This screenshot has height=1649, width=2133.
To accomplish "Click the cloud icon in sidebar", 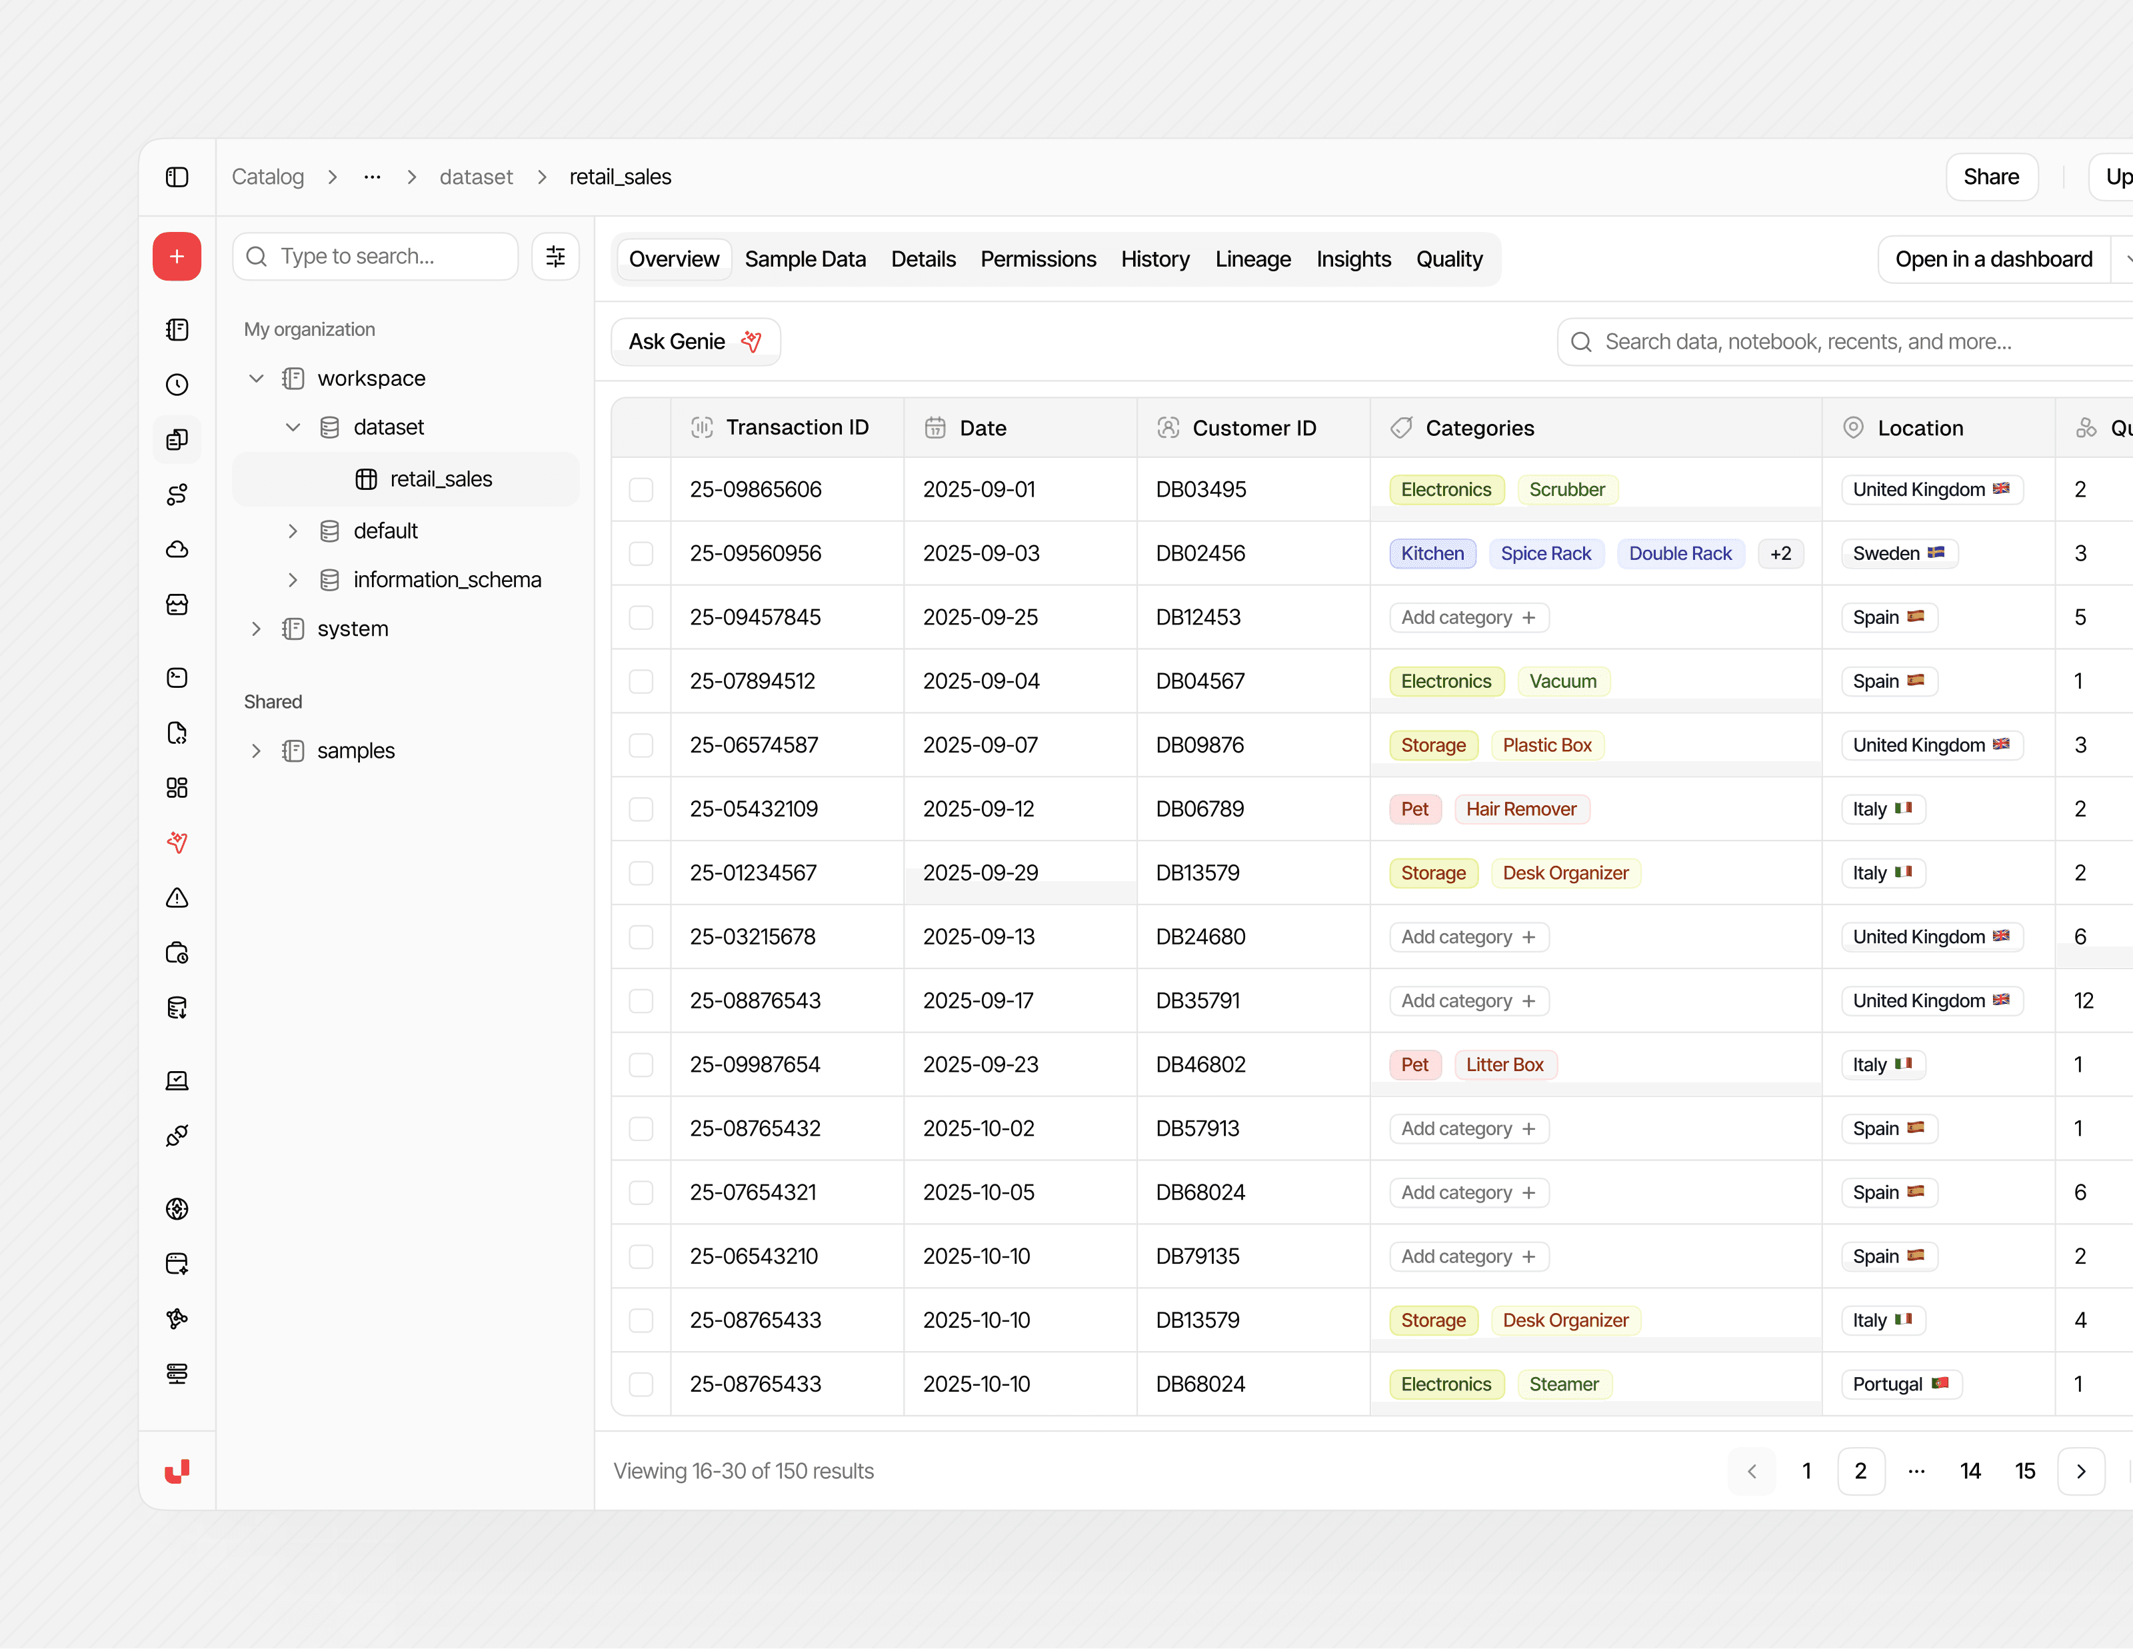I will [x=177, y=550].
